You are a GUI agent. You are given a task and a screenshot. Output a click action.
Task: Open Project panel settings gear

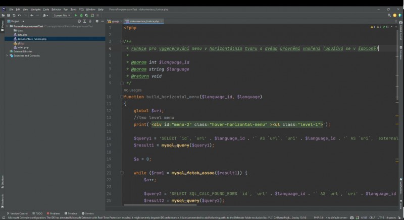pos(97,22)
